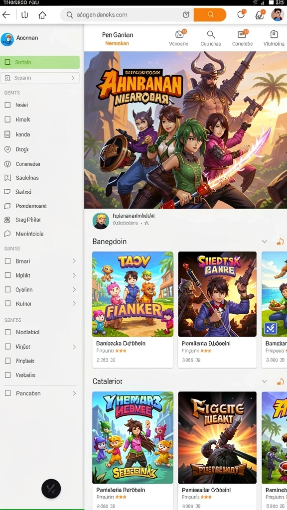Click the publisher avatar below the banner
The image size is (287, 510).
[x=101, y=221]
